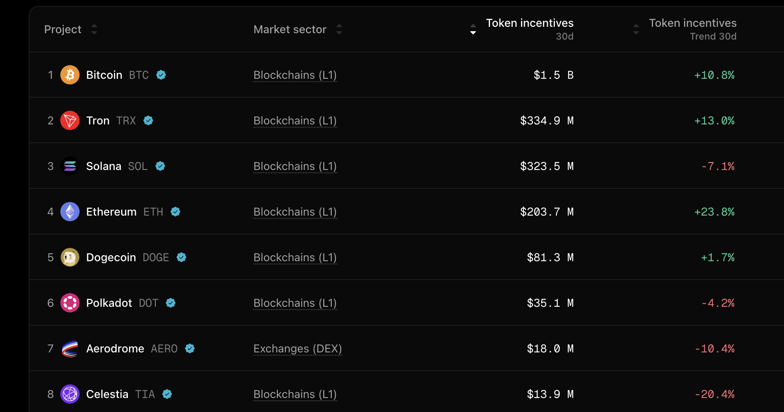This screenshot has width=784, height=412.
Task: Click the Tron logo icon
Action: point(70,120)
